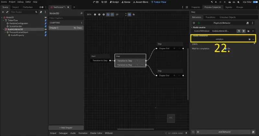259x136 pixels.
Task: Open script attached to RuntimeConfigurator node
Action: point(46,23)
